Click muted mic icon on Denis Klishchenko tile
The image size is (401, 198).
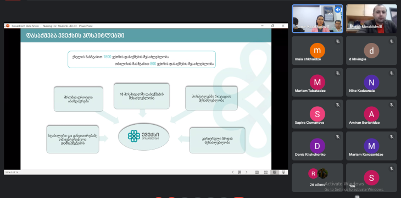click(338, 137)
